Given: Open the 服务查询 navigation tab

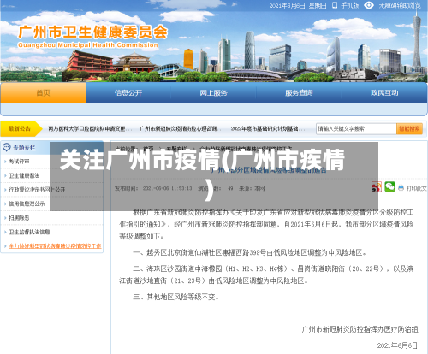Looking at the screenshot, I should tap(299, 92).
